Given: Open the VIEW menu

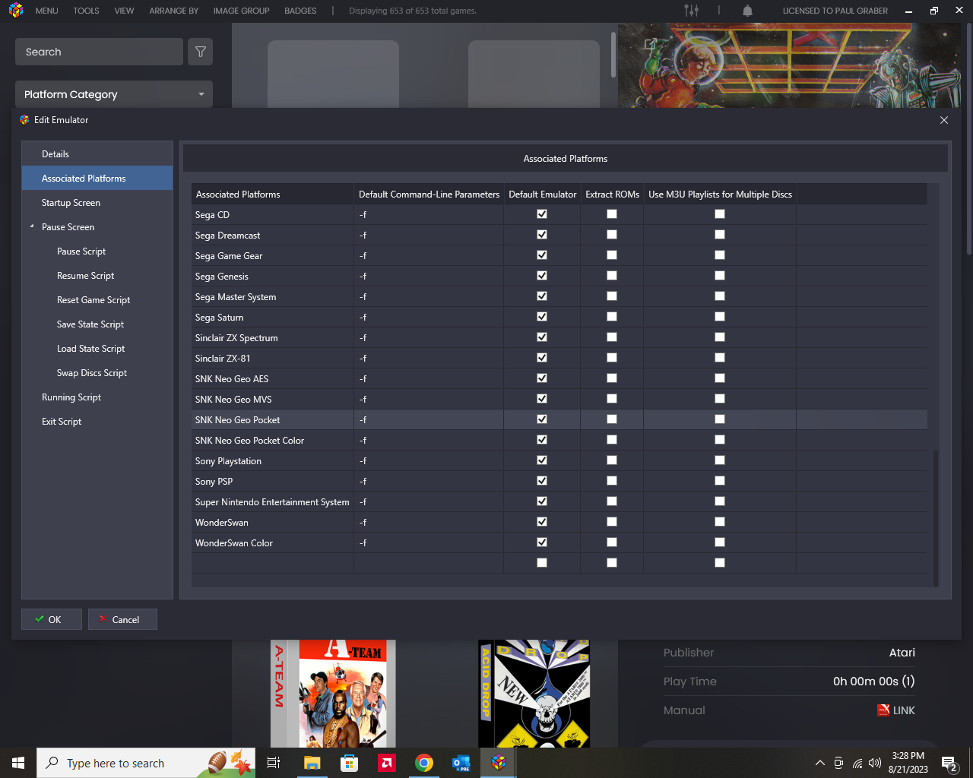Looking at the screenshot, I should pos(124,11).
